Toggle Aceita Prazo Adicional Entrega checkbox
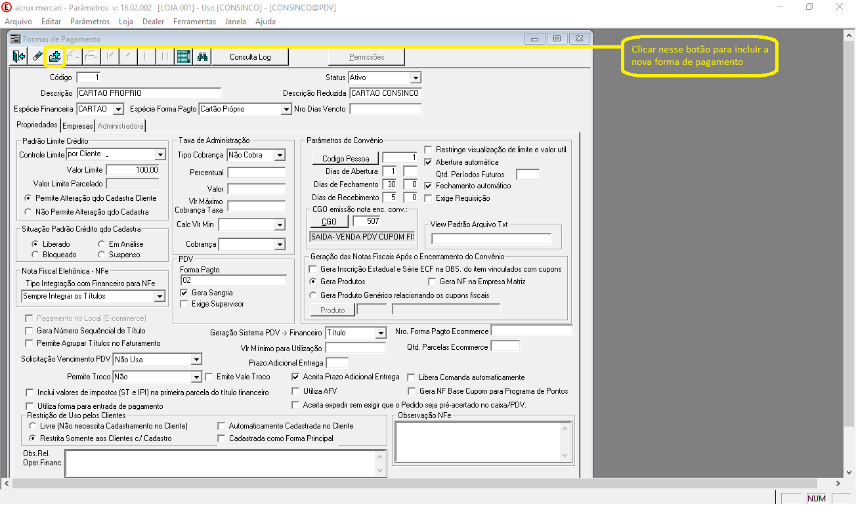This screenshot has width=856, height=506. [296, 377]
